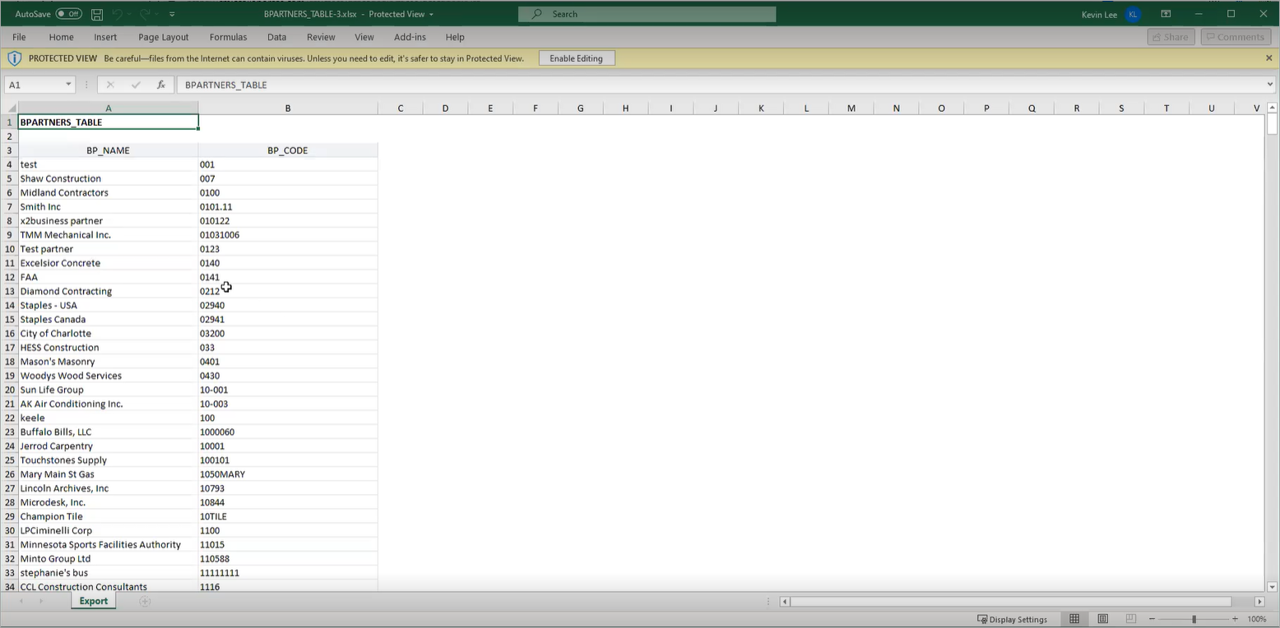
Task: Select cell with code 11111111
Action: (288, 573)
